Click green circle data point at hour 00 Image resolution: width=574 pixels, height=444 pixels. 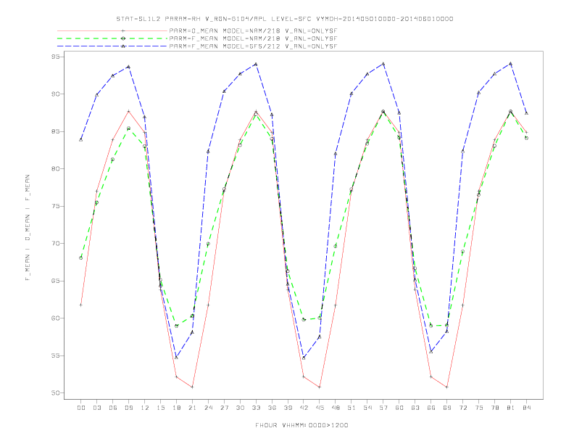pos(81,258)
